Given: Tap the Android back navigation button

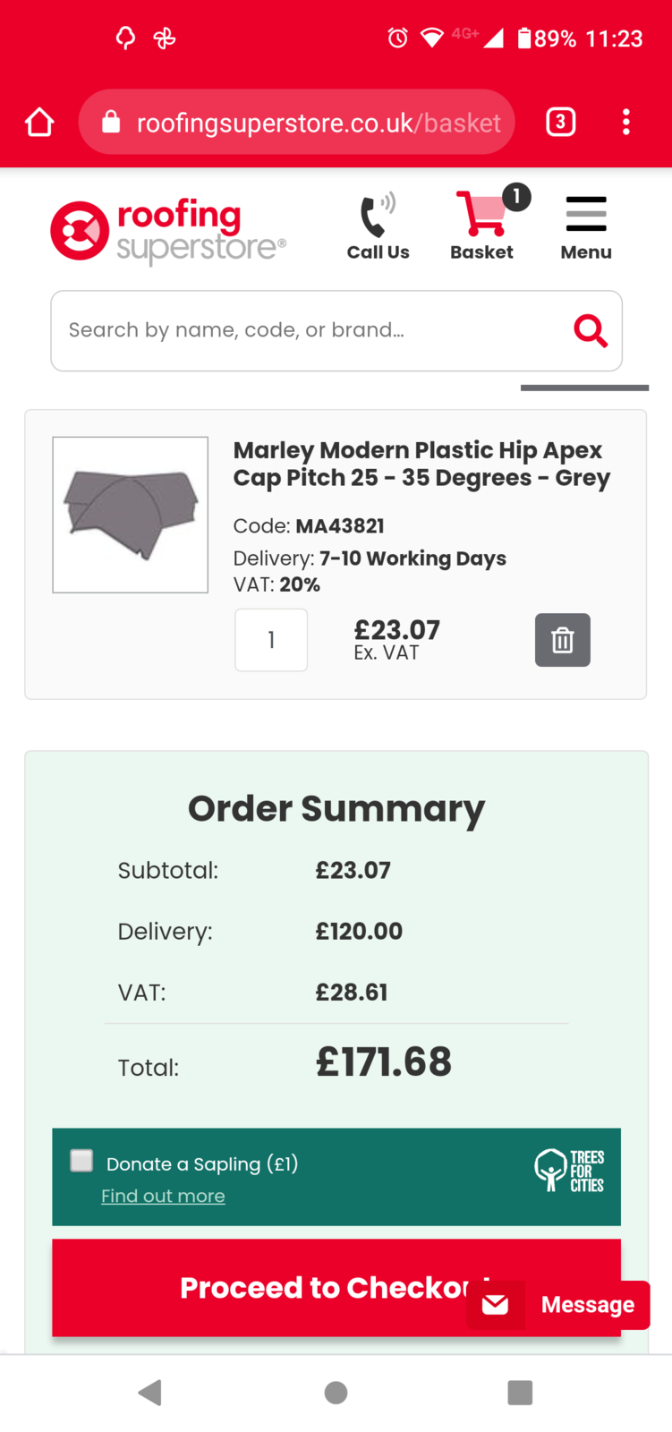Looking at the screenshot, I should [x=150, y=1392].
